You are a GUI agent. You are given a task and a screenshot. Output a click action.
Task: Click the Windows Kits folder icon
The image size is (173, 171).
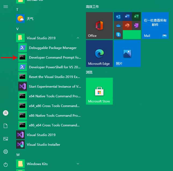pos(20,164)
